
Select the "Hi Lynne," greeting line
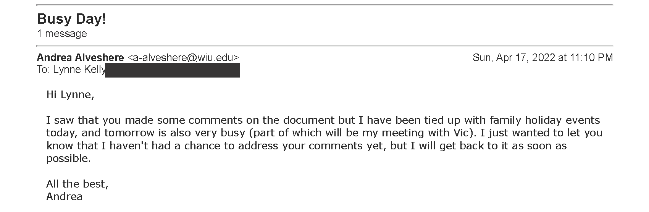coord(70,95)
